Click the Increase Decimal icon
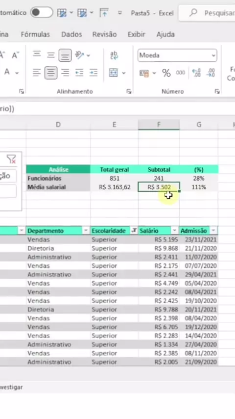 (196, 73)
